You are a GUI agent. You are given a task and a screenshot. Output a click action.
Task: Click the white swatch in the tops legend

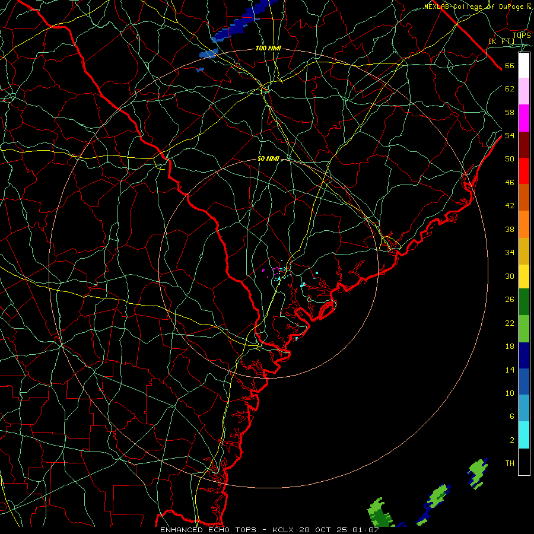pyautogui.click(x=524, y=65)
